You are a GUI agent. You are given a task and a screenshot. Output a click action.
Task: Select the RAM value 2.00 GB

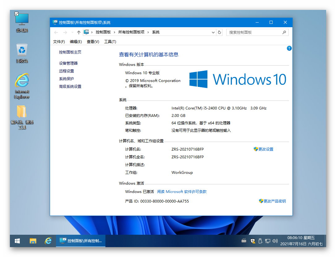[x=178, y=116]
